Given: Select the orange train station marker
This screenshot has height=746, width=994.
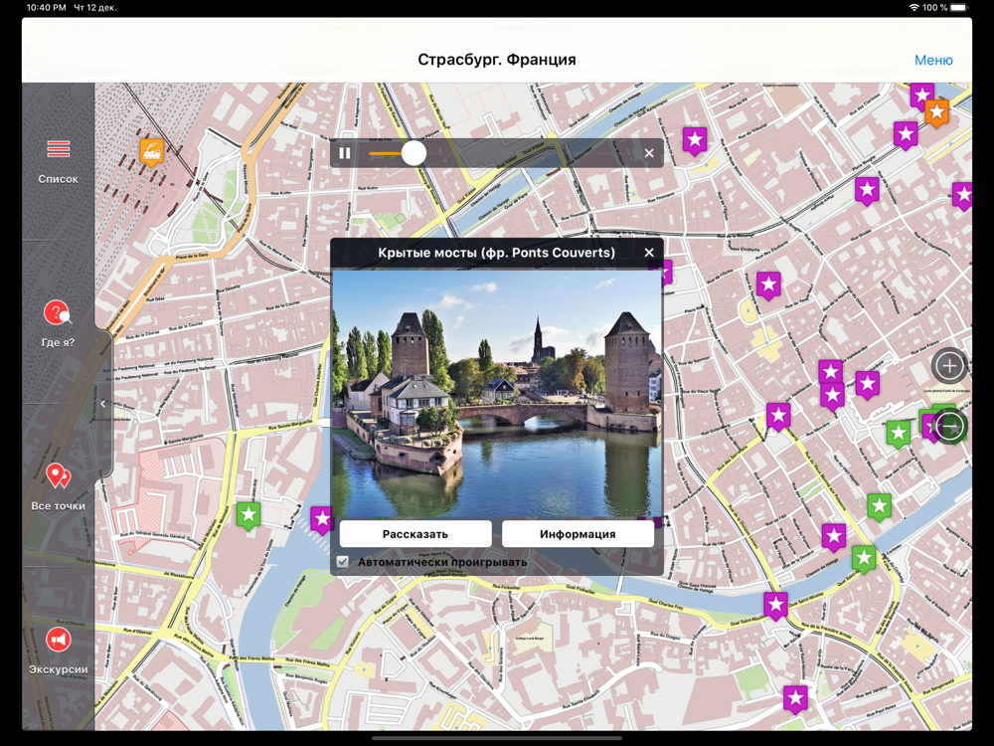Looking at the screenshot, I should click(151, 152).
